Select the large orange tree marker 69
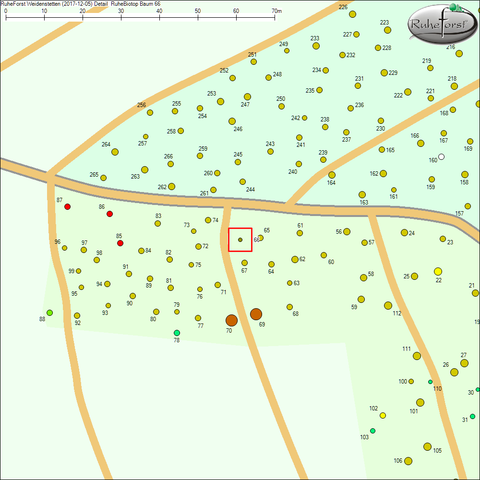 click(256, 314)
